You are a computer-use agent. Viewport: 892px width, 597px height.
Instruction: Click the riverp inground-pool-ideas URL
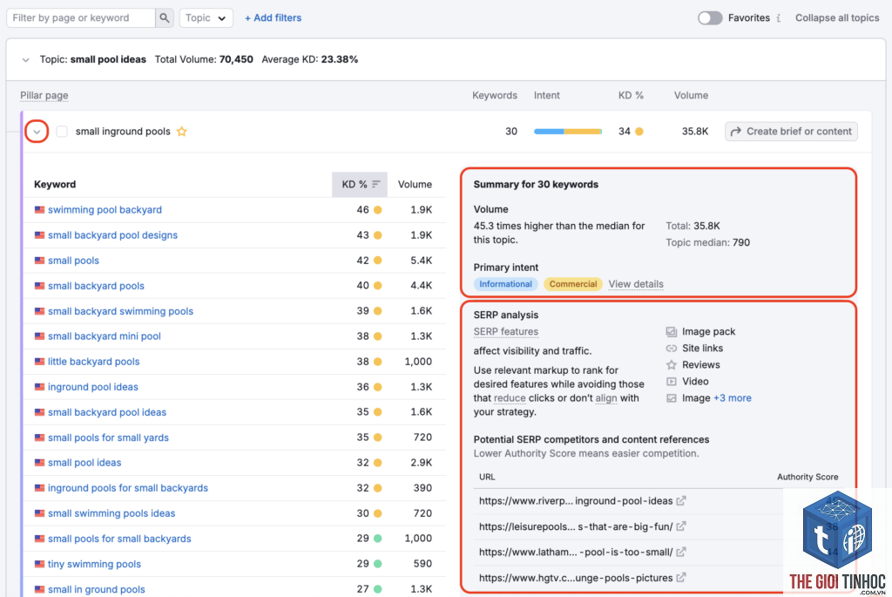click(x=576, y=501)
